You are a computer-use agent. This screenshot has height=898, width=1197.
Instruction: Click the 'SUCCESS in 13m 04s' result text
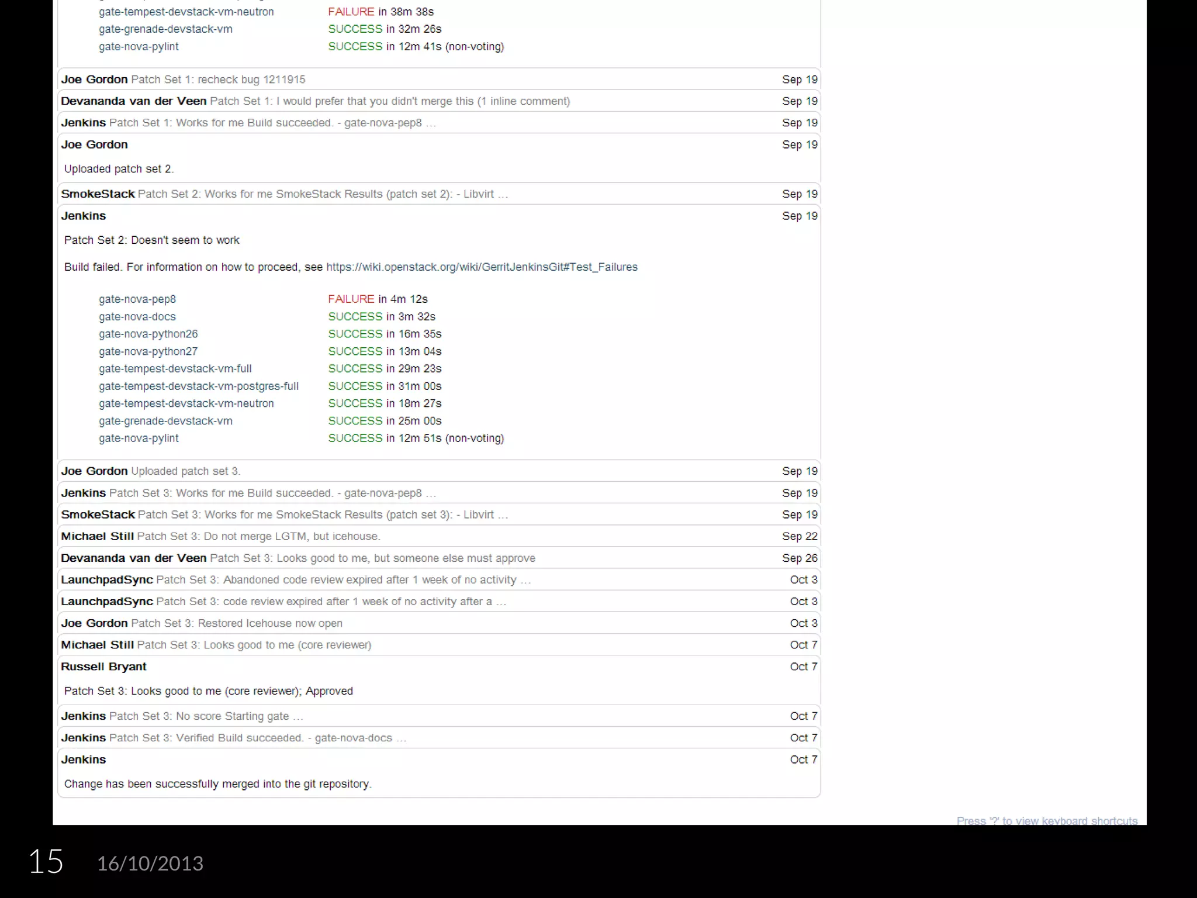point(385,351)
